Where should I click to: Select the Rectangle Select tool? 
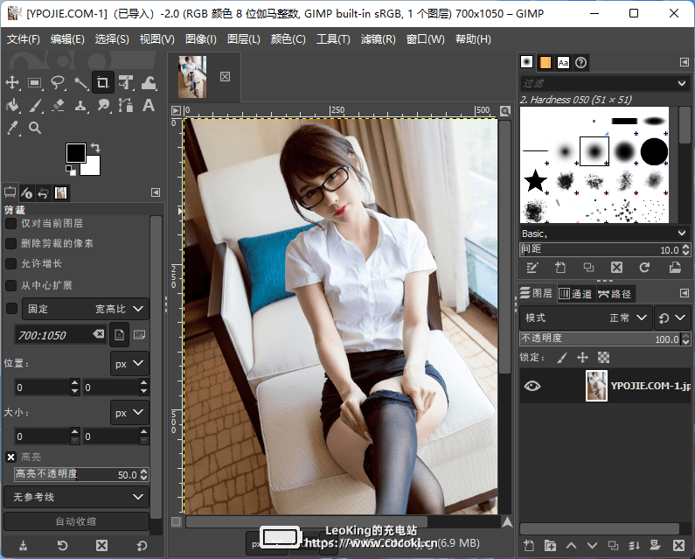35,82
